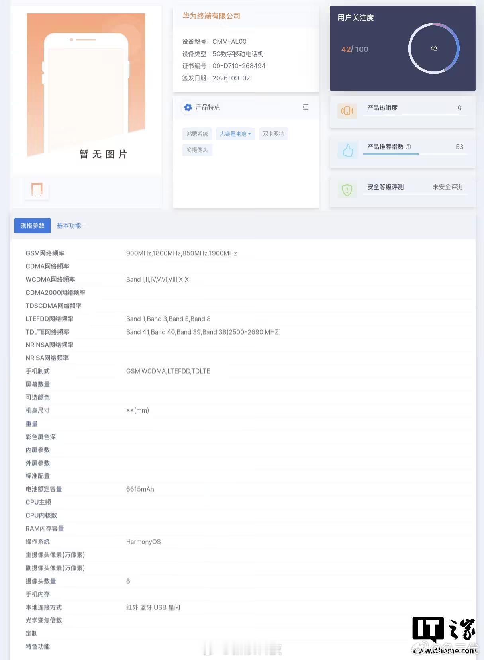
Task: Click the 产品热销度 value 0
Action: coord(459,108)
